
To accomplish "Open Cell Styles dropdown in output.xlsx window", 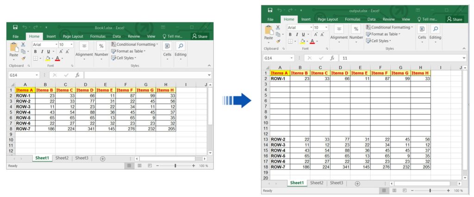I will coord(381,41).
